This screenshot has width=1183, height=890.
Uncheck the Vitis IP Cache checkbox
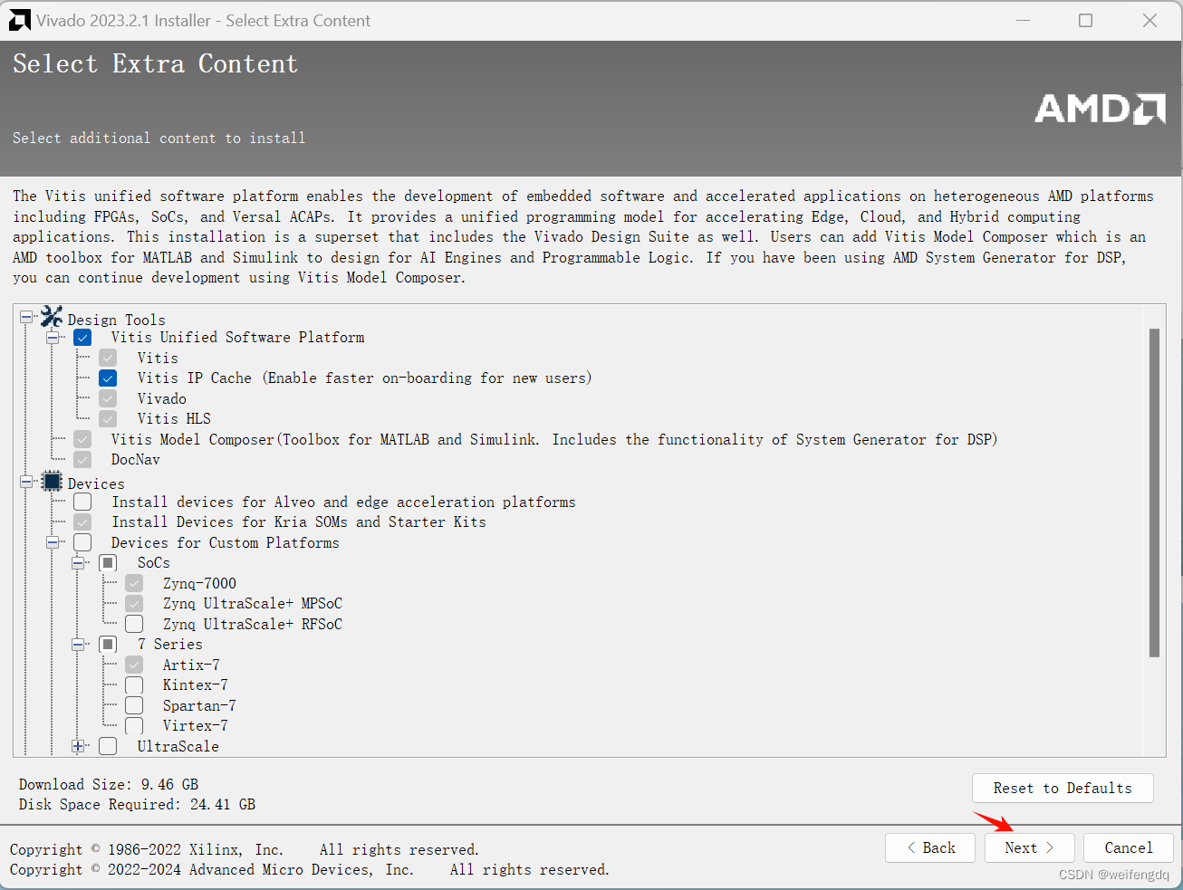click(x=108, y=378)
